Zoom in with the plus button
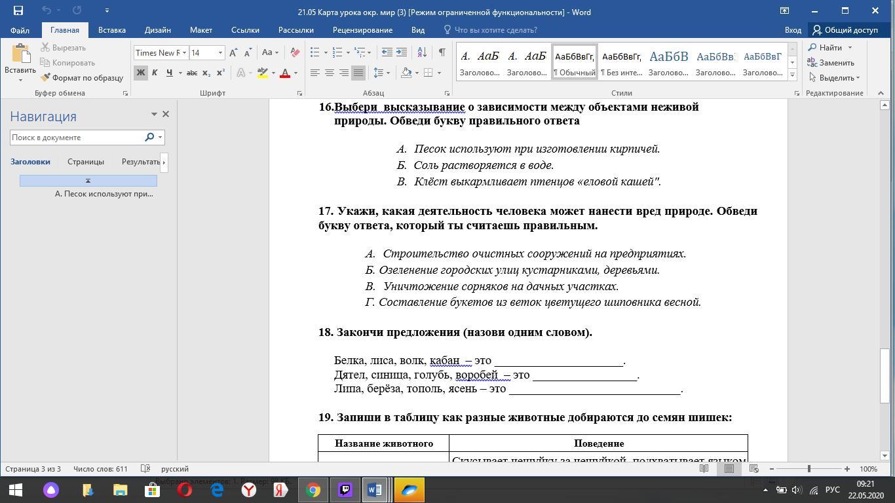The width and height of the screenshot is (895, 503). 847,468
